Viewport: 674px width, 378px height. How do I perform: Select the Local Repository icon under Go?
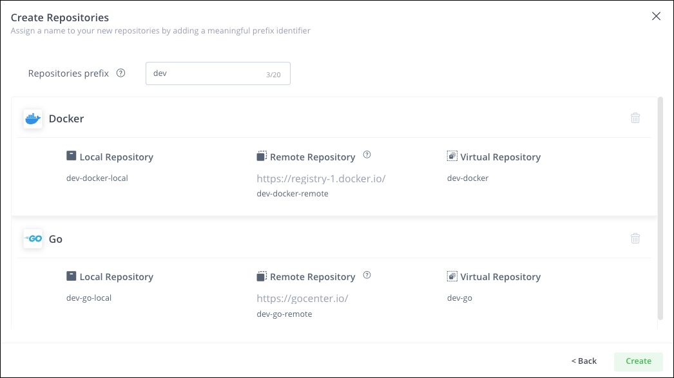click(x=70, y=276)
